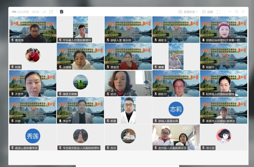Select 胡洁's video tile
254x167 pixels.
(x=128, y=83)
